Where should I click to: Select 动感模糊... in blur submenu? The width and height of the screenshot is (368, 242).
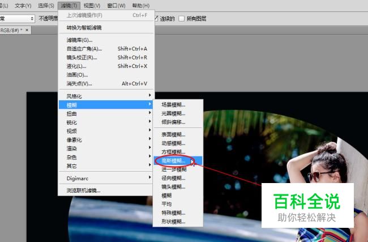pos(178,143)
